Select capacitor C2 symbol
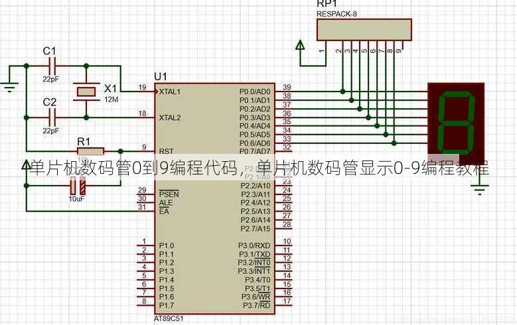Screen dimensions: 517x325 pyautogui.click(x=52, y=117)
